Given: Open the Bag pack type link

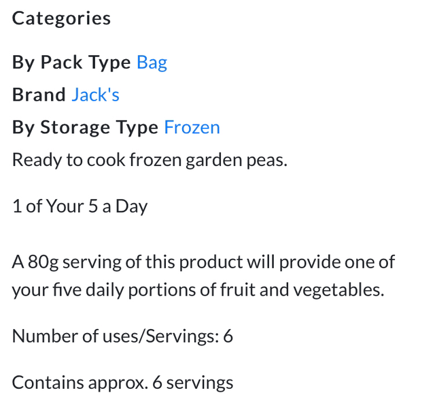Looking at the screenshot, I should (x=152, y=63).
